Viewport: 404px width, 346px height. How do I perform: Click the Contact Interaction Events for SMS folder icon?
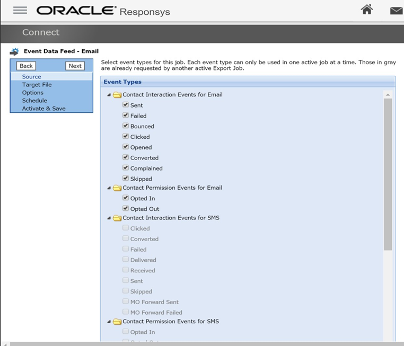click(117, 218)
